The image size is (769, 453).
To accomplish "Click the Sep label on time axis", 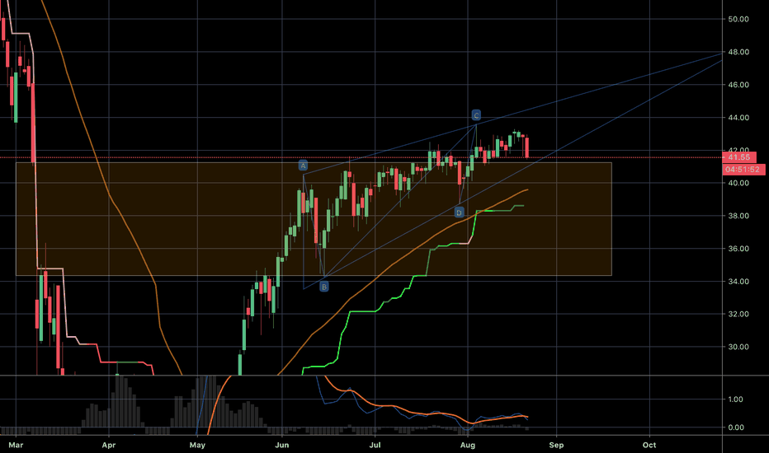I will 556,445.
